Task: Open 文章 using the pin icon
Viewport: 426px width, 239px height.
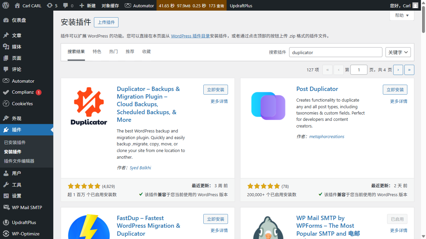Action: point(6,35)
